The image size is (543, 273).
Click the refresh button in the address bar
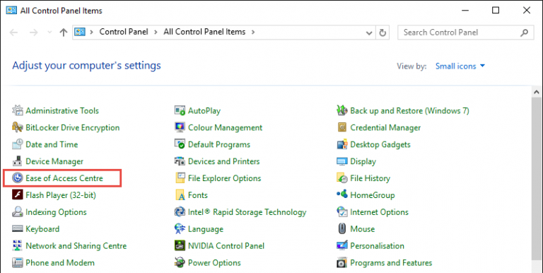click(383, 33)
